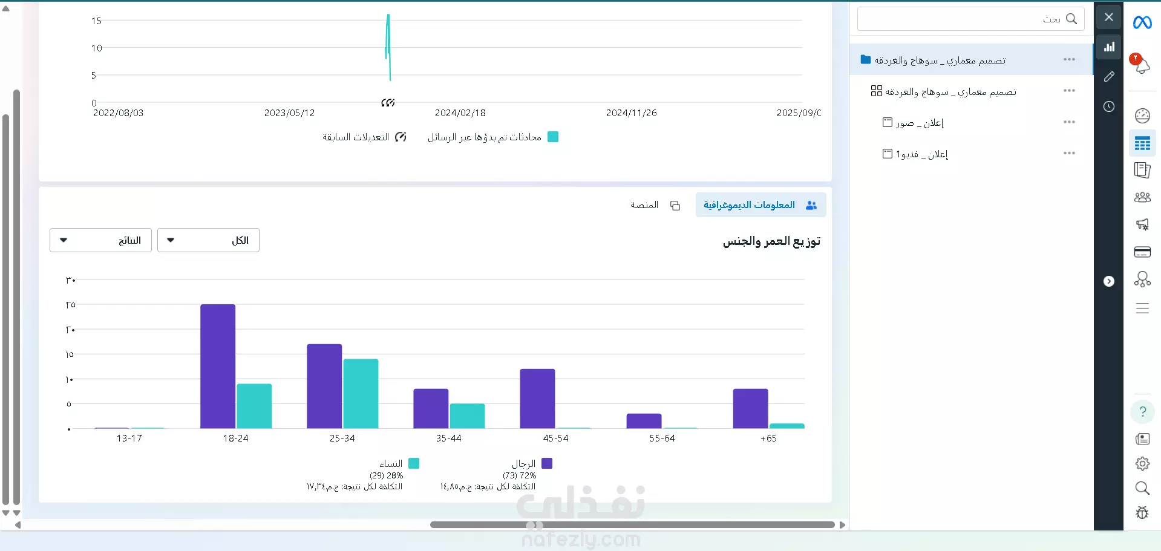Open the settings gear icon
The height and width of the screenshot is (551, 1161).
(1142, 463)
